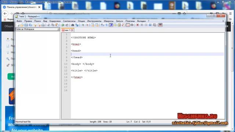Click the Zoom In toolbar icon
Image resolution: width=235 pixels, height=132 pixels.
[83, 25]
